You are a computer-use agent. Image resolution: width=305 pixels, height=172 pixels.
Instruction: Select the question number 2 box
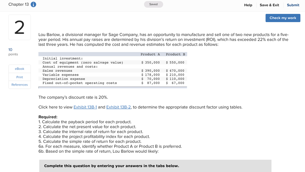tap(19, 27)
